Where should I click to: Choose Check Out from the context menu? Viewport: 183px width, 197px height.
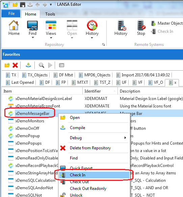pyautogui.click(x=94, y=182)
